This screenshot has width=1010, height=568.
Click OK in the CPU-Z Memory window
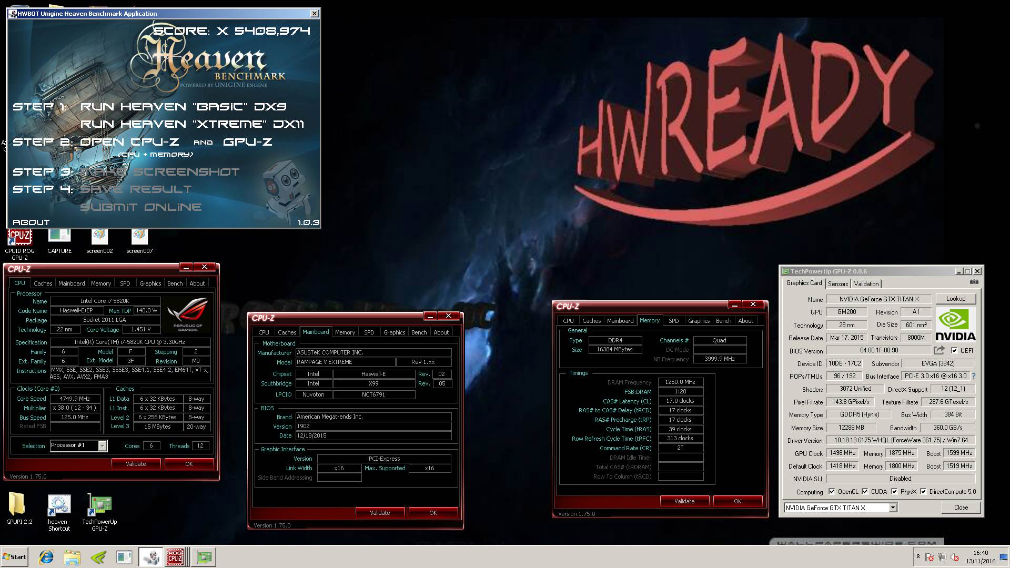pos(738,501)
